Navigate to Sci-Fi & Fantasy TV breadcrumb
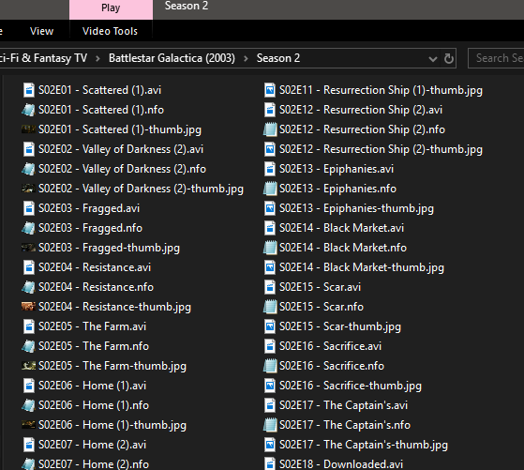 coord(43,58)
